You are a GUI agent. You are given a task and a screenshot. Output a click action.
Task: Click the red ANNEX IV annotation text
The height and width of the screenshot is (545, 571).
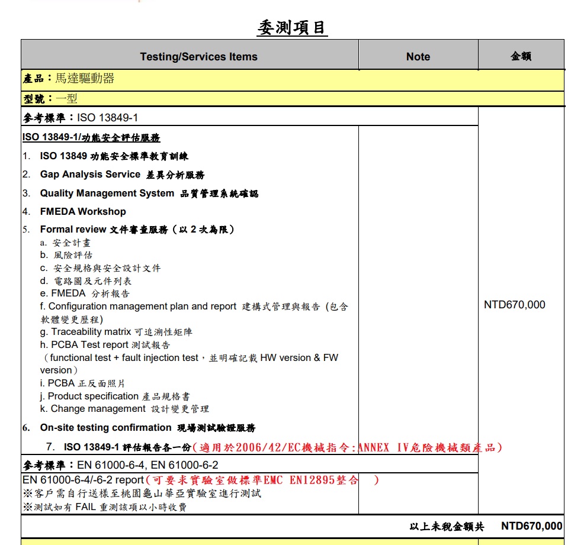[347, 447]
